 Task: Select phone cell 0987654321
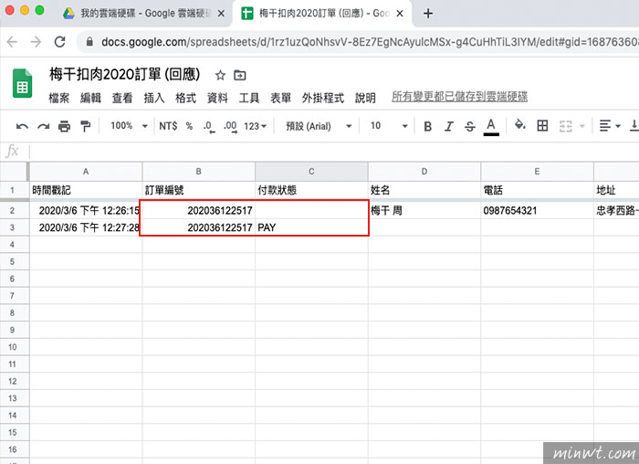point(537,210)
